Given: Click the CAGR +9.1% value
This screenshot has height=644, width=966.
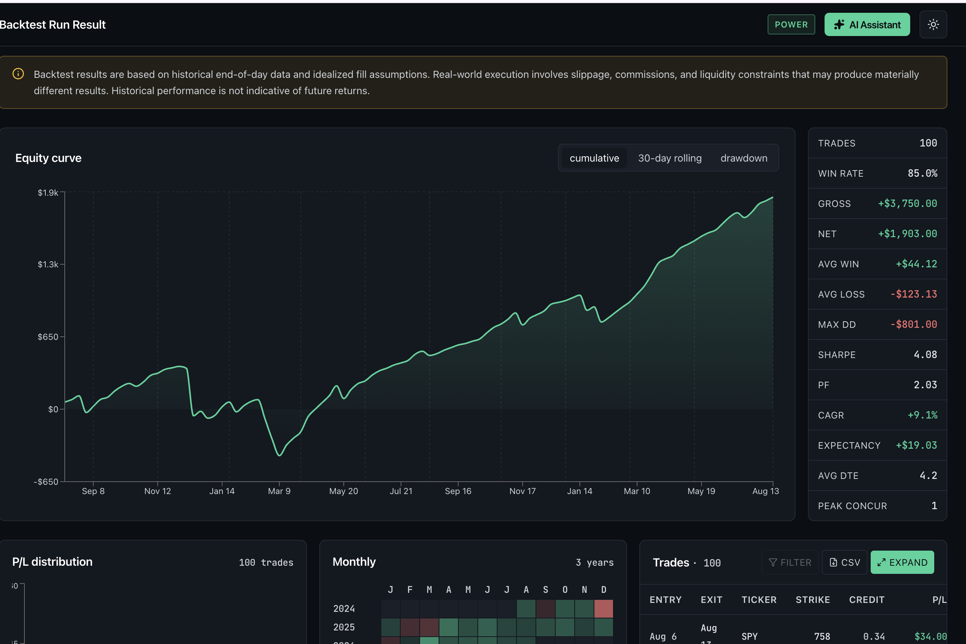Looking at the screenshot, I should [x=922, y=415].
